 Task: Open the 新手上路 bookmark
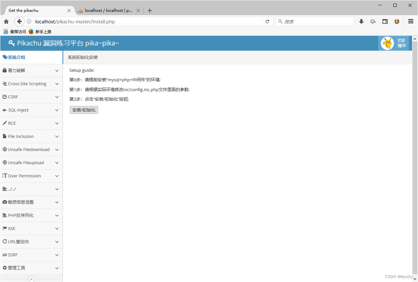40,32
